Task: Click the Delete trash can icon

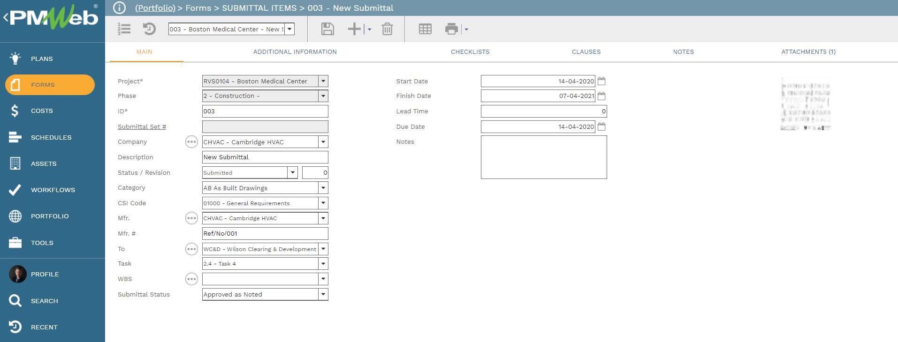Action: (x=387, y=29)
